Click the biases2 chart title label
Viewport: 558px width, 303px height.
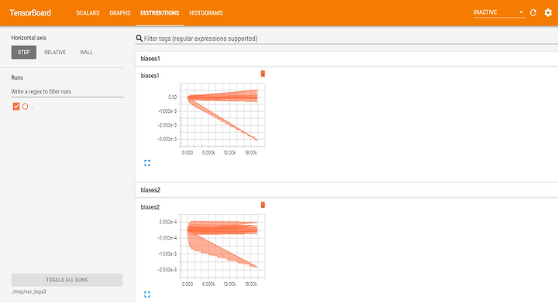coord(150,207)
